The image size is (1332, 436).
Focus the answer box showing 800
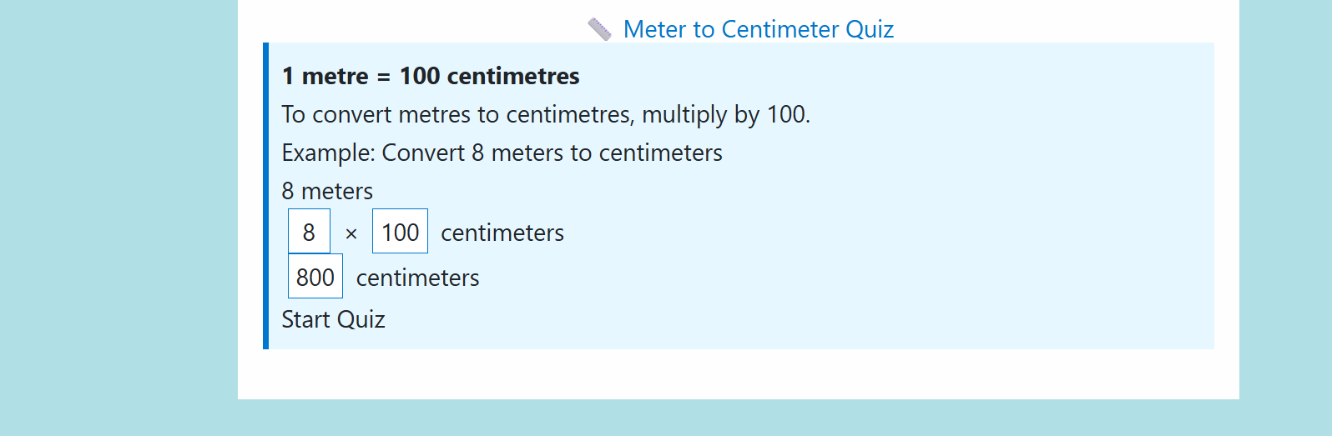coord(315,277)
